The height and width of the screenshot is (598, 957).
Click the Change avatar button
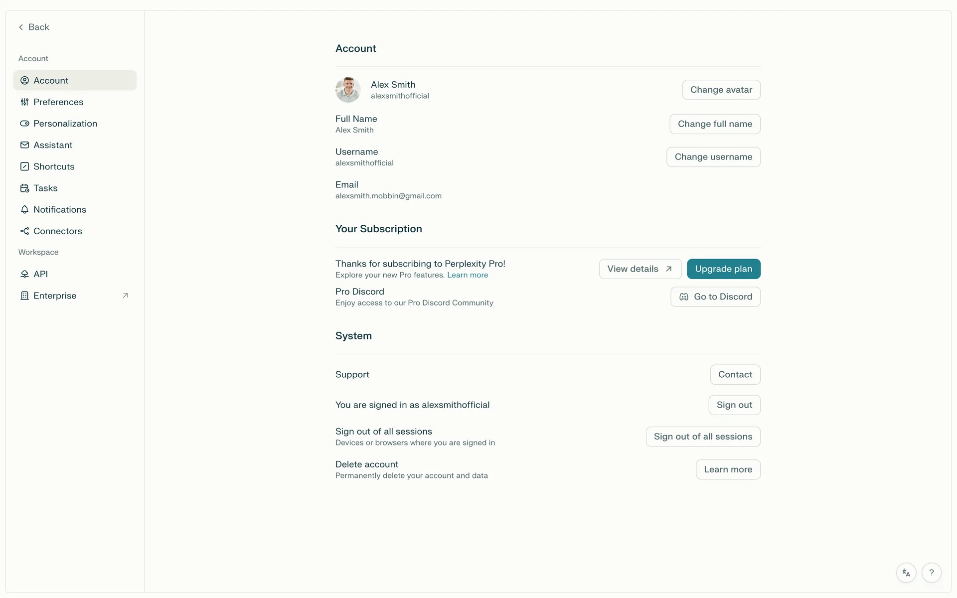click(721, 90)
